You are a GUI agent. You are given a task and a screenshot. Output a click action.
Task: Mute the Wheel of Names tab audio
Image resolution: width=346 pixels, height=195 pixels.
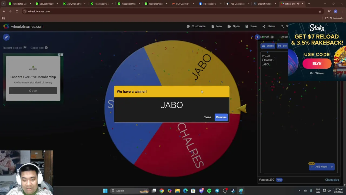298,4
